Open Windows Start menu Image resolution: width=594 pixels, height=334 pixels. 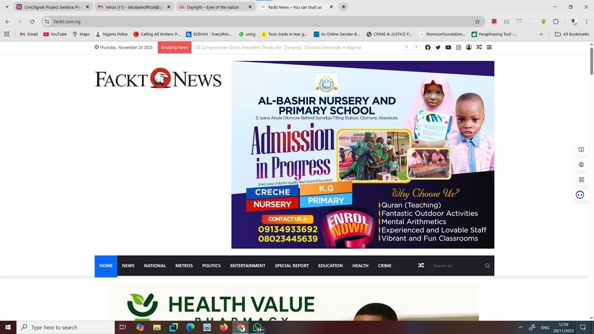tap(8, 327)
